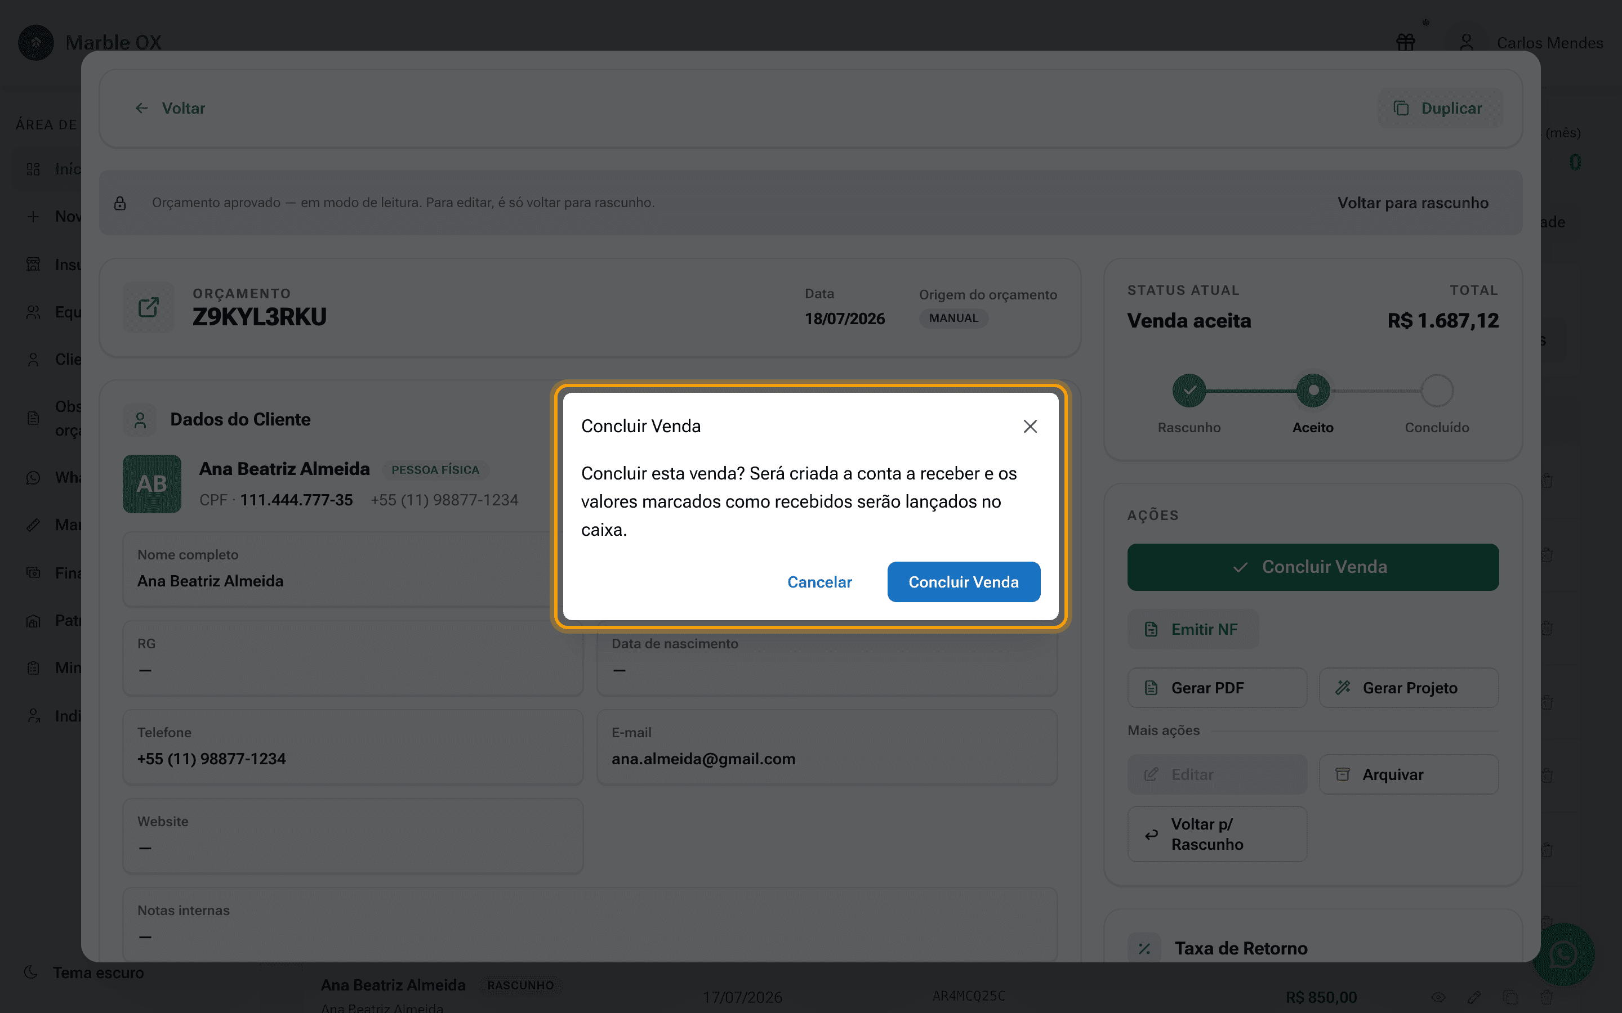Click the AB client avatar

[151, 484]
